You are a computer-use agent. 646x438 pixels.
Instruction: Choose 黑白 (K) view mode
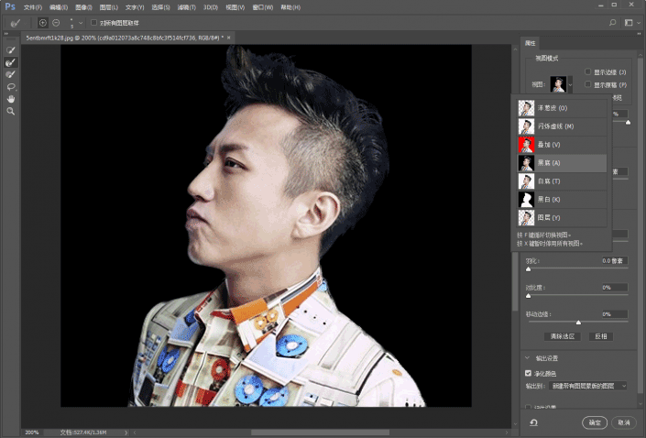pos(562,200)
